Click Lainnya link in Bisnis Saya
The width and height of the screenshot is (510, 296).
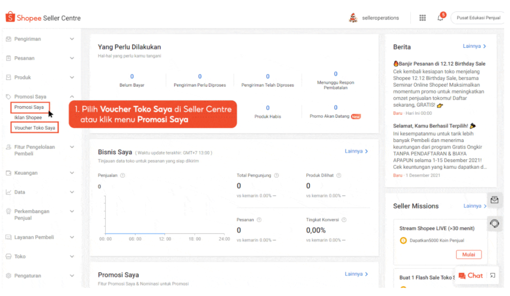click(x=357, y=151)
